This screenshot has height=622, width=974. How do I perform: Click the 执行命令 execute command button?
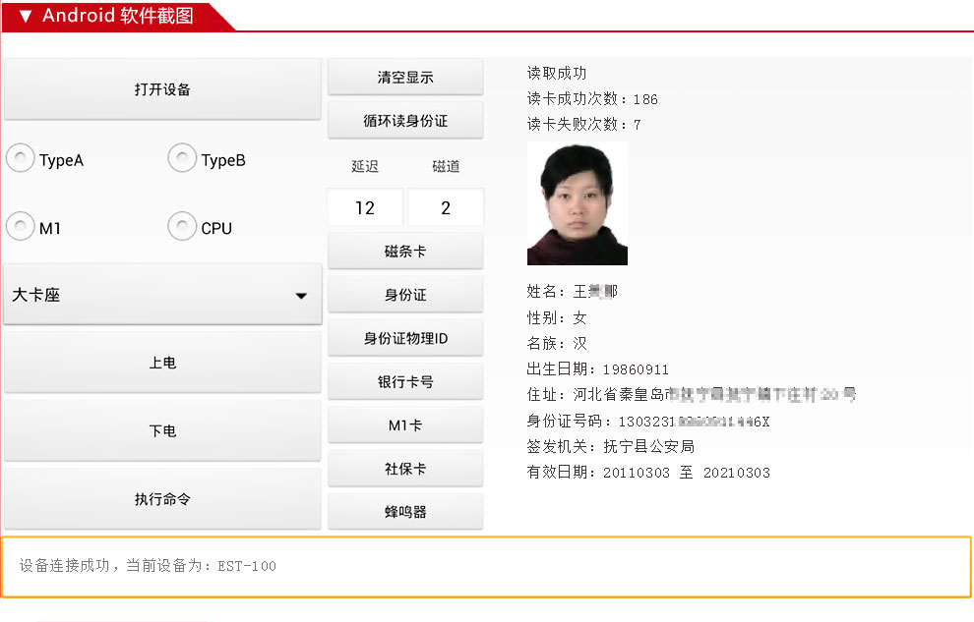pyautogui.click(x=162, y=498)
